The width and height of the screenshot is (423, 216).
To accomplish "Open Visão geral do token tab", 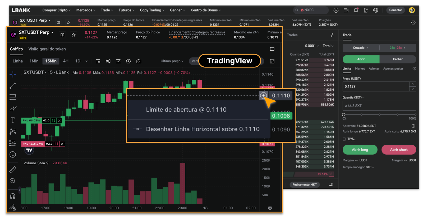I will 47,49.
